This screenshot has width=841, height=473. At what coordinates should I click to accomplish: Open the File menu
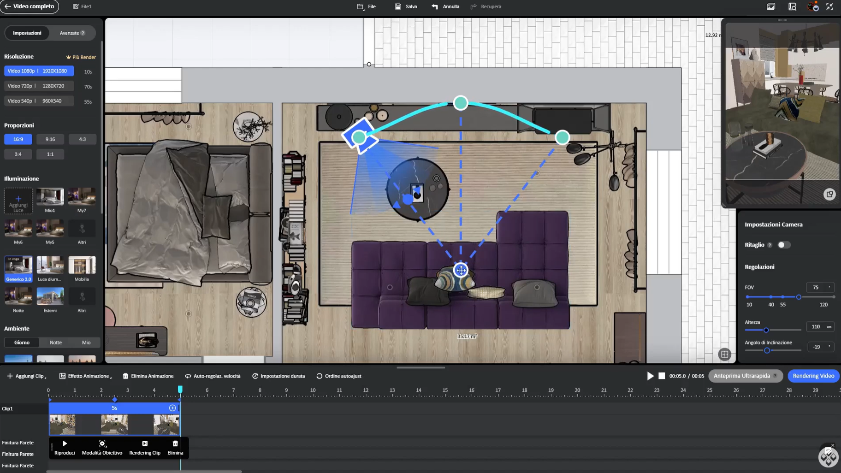[x=367, y=6]
